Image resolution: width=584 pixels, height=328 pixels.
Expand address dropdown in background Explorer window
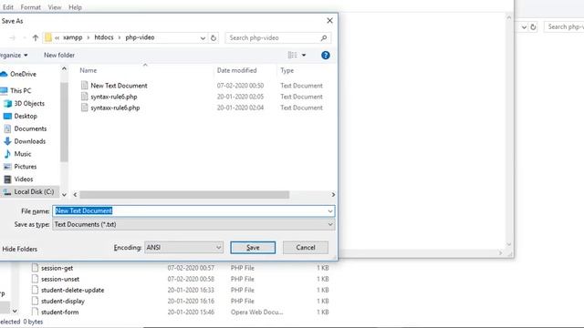click(524, 27)
